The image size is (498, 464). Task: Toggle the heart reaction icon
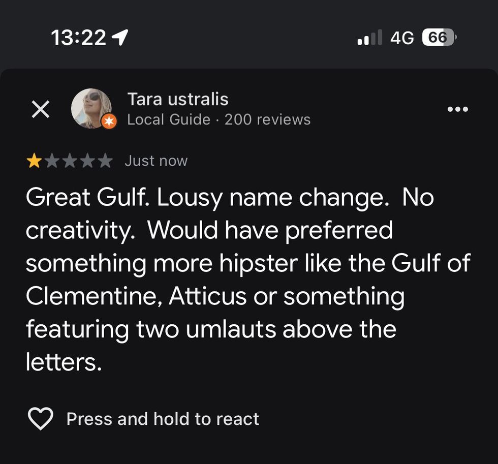pos(40,419)
